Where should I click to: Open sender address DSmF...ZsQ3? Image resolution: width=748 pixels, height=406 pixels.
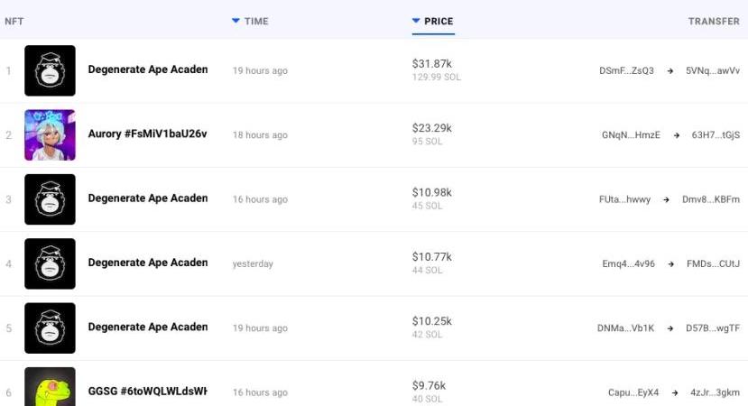tap(626, 70)
